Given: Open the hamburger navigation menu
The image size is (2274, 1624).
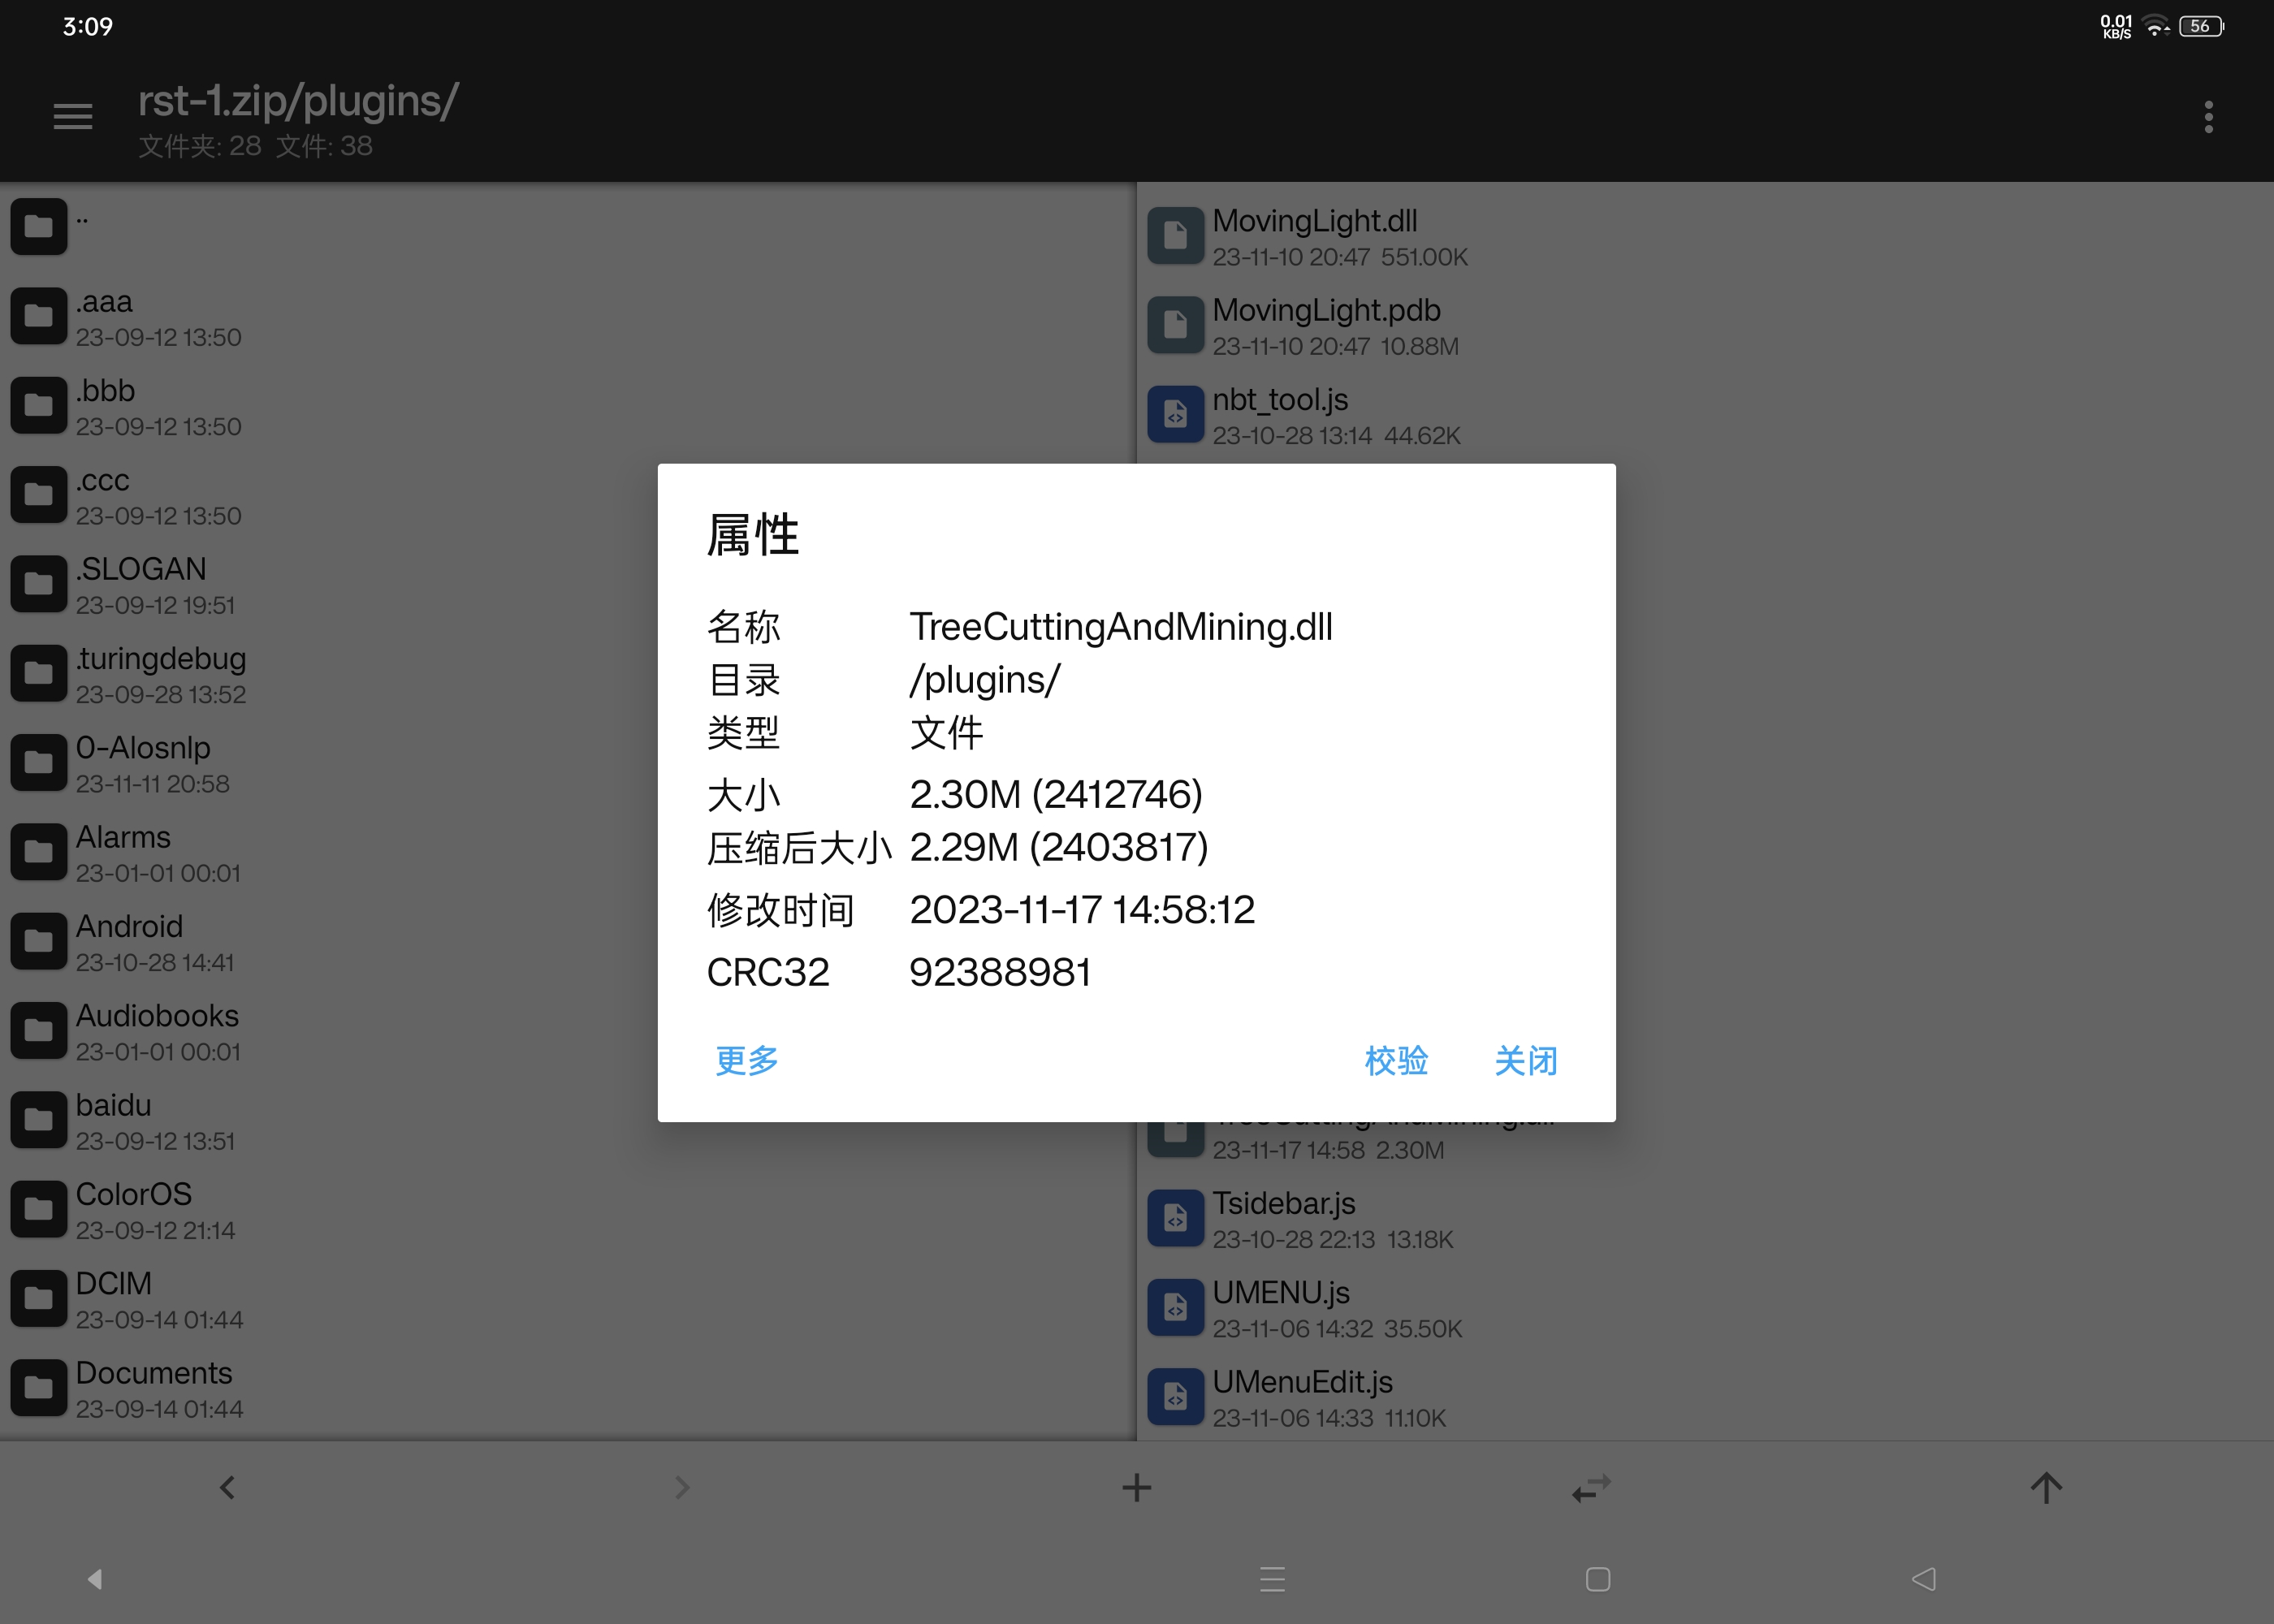Looking at the screenshot, I should [72, 117].
